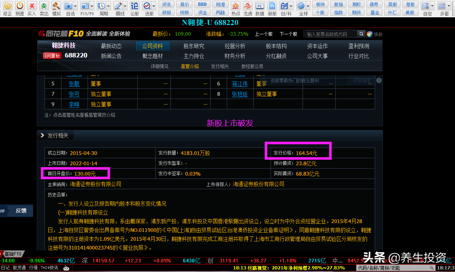This screenshot has width=455, height=272.
Task: Click the 研报 toolbar button
Action: [x=166, y=13]
